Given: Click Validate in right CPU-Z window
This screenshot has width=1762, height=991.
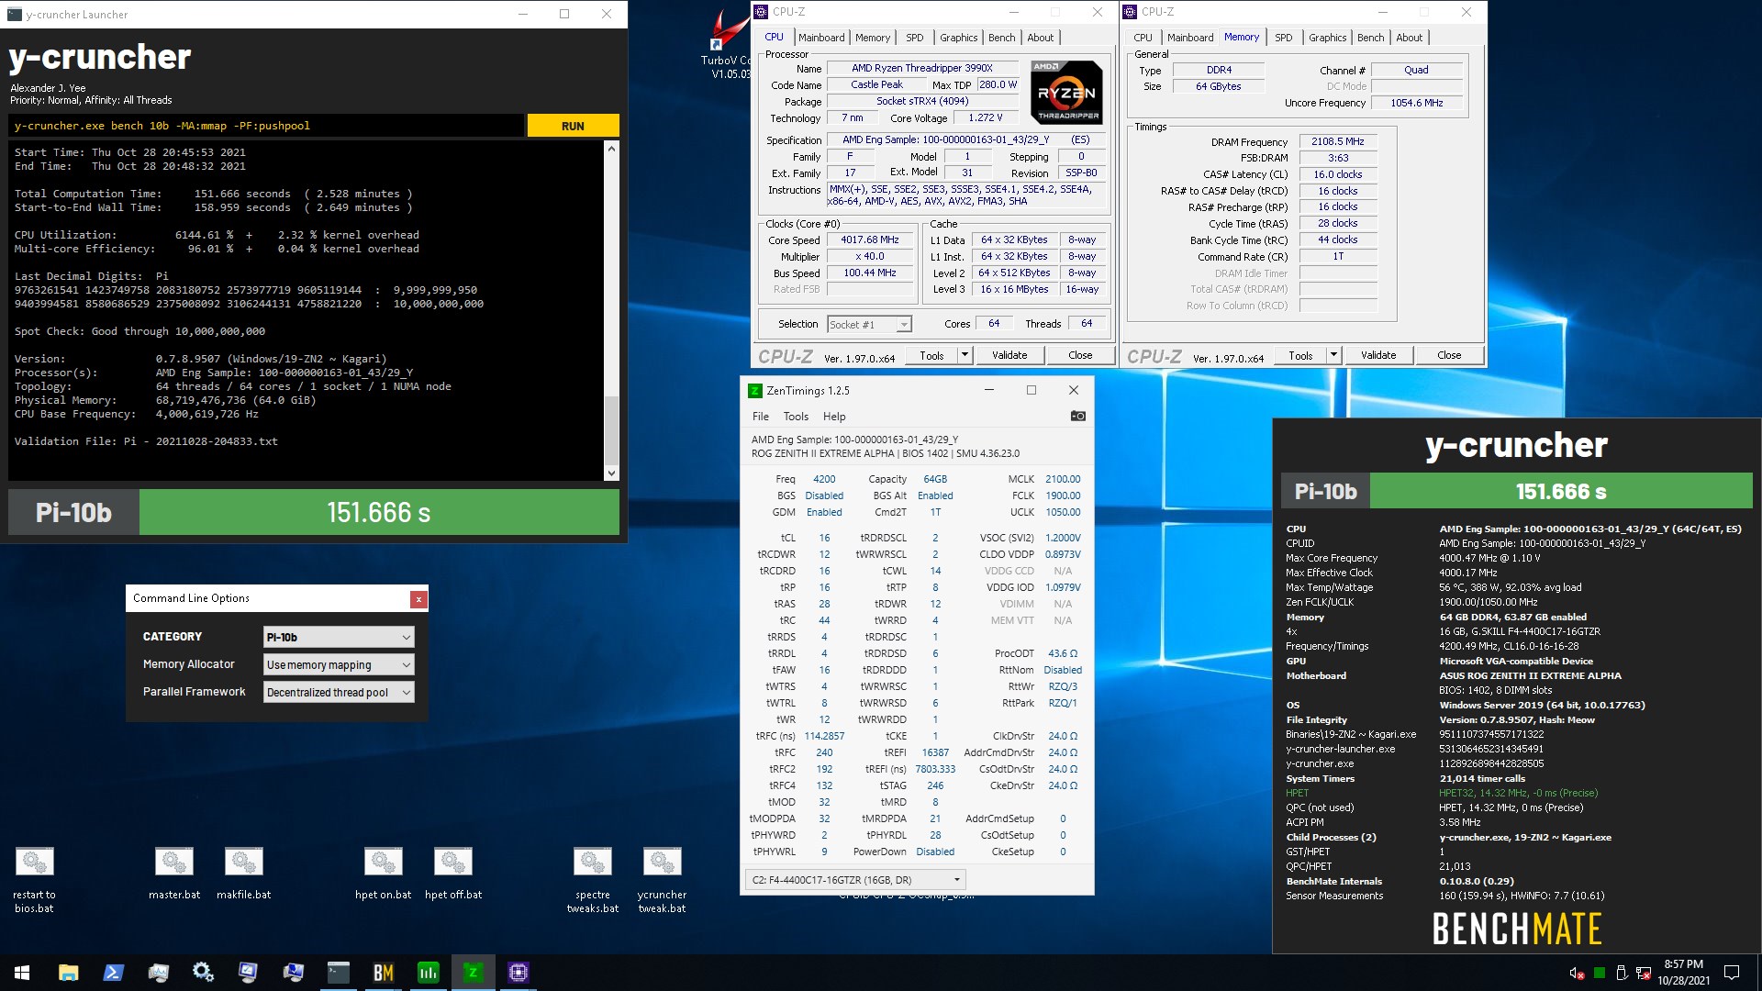Looking at the screenshot, I should pyautogui.click(x=1378, y=355).
